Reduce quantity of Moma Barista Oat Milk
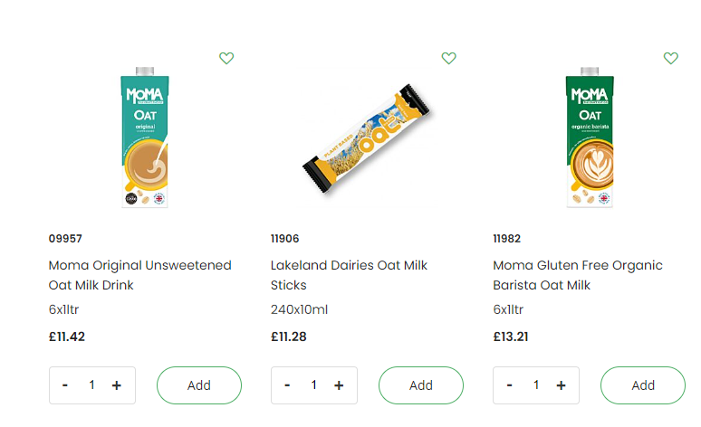The image size is (701, 427). (x=509, y=385)
